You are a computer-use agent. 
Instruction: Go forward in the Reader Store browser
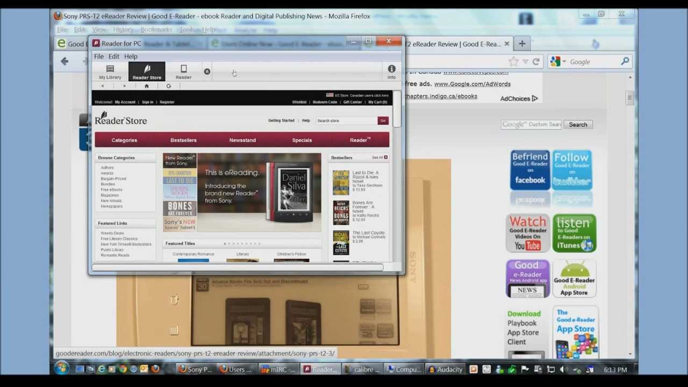[124, 86]
